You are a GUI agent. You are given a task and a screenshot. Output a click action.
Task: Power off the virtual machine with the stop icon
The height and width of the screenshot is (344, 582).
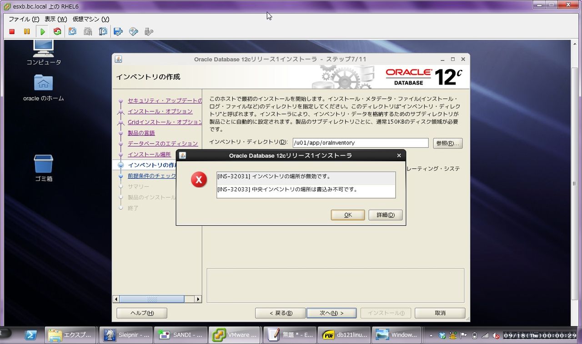[x=12, y=31]
